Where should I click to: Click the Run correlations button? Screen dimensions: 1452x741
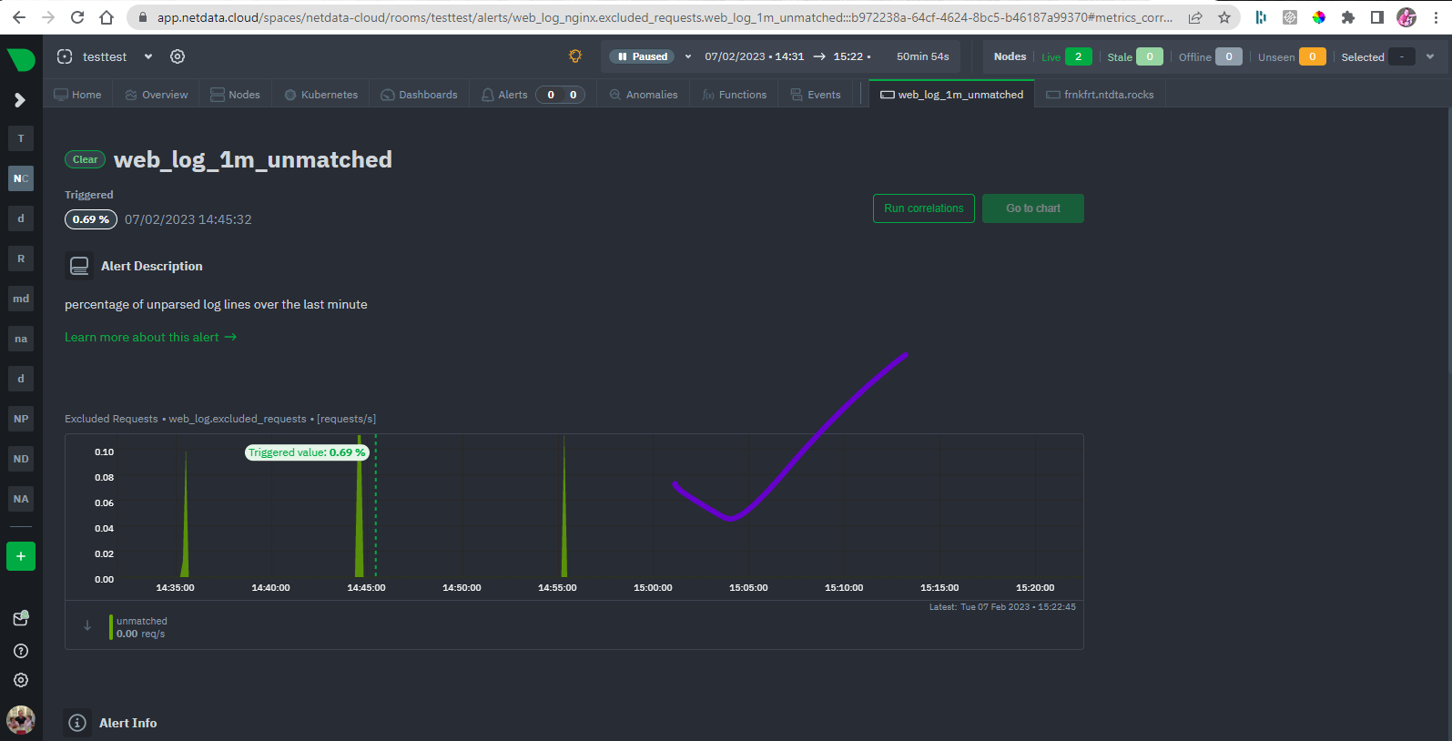click(924, 208)
